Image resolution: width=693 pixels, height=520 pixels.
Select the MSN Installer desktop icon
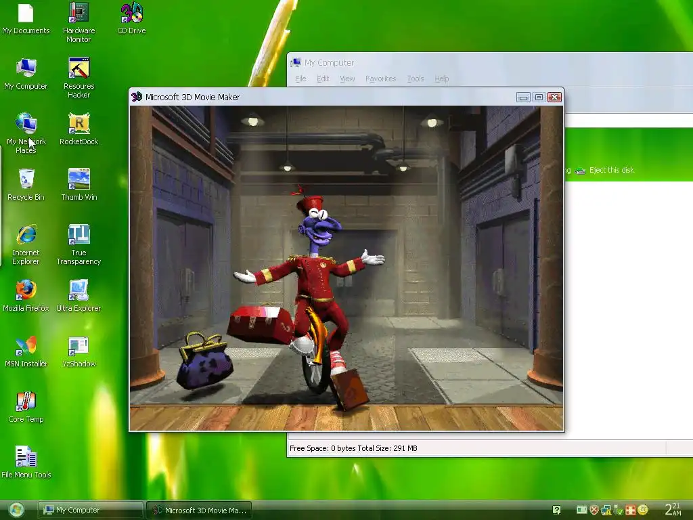[26, 351]
